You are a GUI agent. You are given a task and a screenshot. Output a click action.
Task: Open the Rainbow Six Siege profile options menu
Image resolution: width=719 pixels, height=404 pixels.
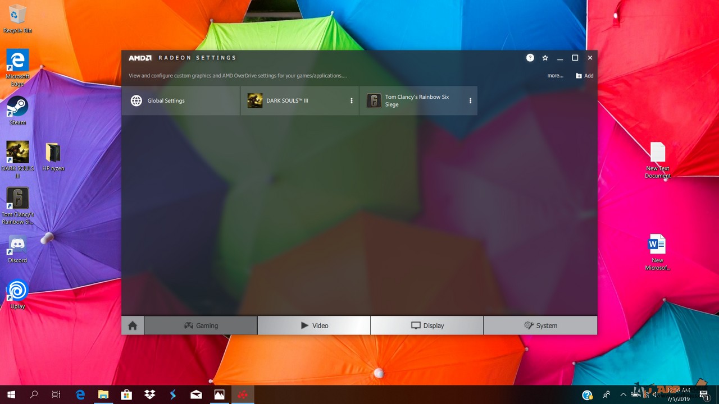pyautogui.click(x=470, y=101)
